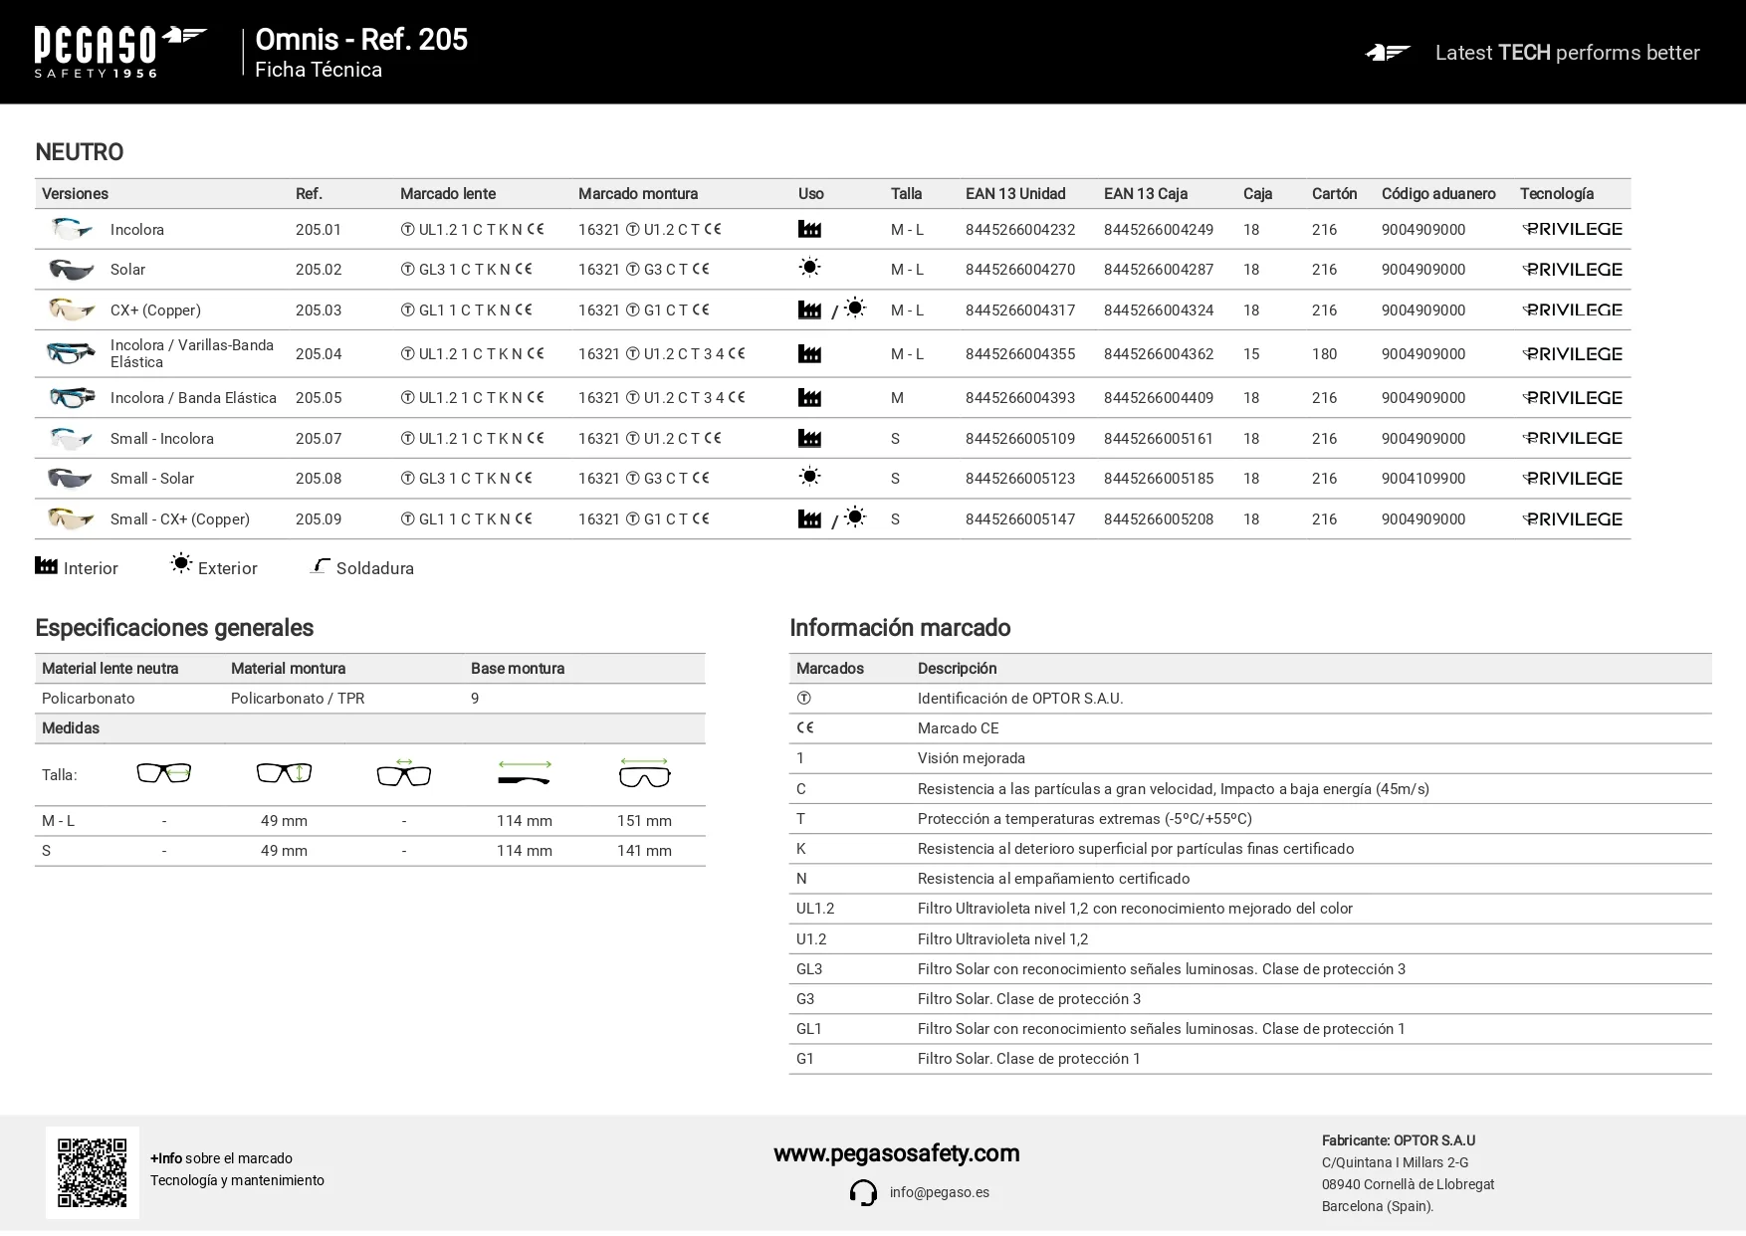Click the info@pegaso.es email address

(940, 1192)
